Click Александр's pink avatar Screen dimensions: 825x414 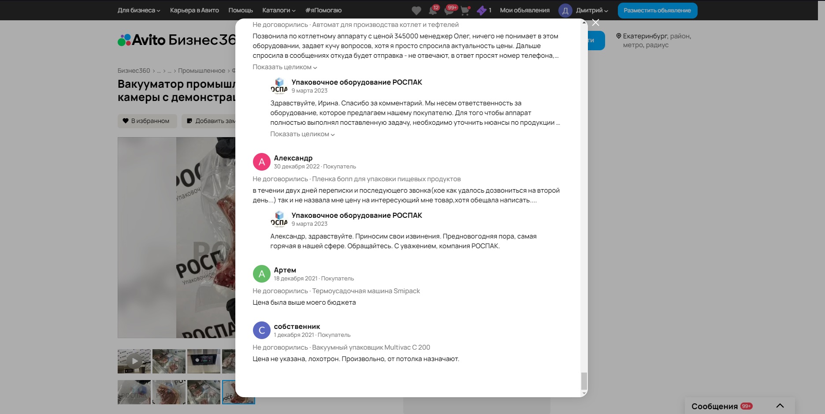[261, 162]
